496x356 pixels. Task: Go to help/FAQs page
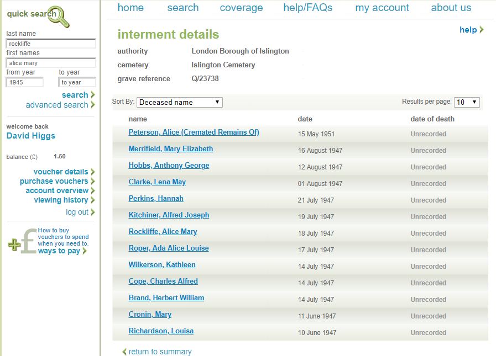pos(307,8)
